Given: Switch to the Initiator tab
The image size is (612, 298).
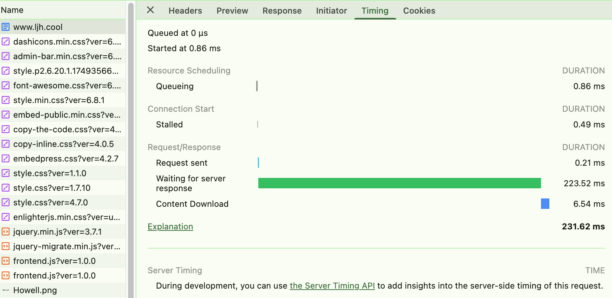Looking at the screenshot, I should coord(331,11).
